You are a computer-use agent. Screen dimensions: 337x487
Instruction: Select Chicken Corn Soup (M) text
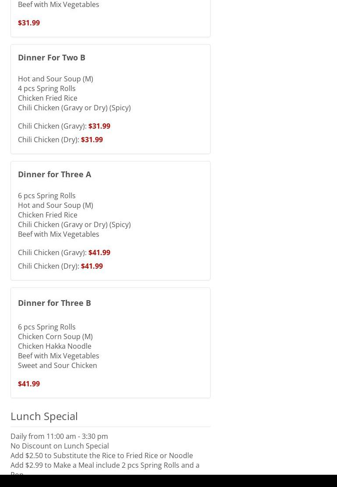[x=55, y=336]
